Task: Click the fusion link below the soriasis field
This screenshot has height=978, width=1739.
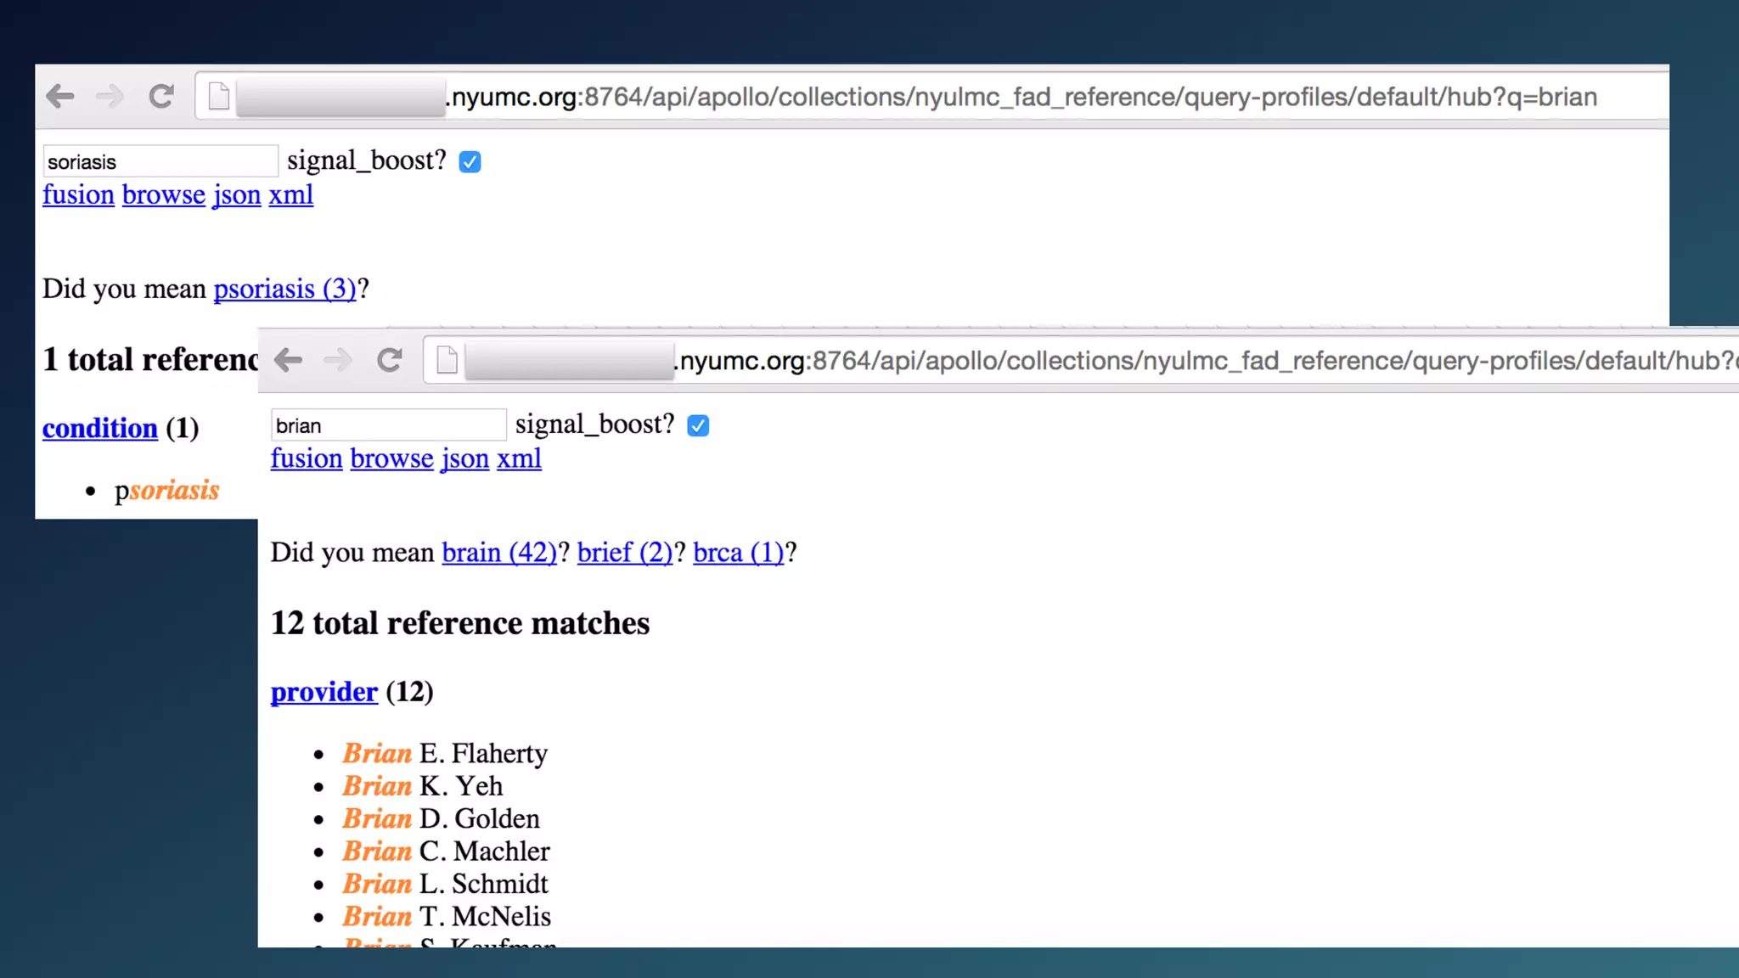Action: [78, 194]
